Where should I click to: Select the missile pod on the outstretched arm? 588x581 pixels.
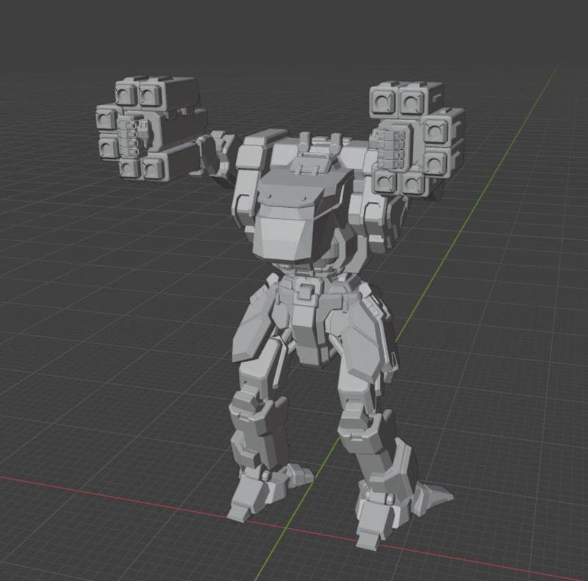[151, 128]
